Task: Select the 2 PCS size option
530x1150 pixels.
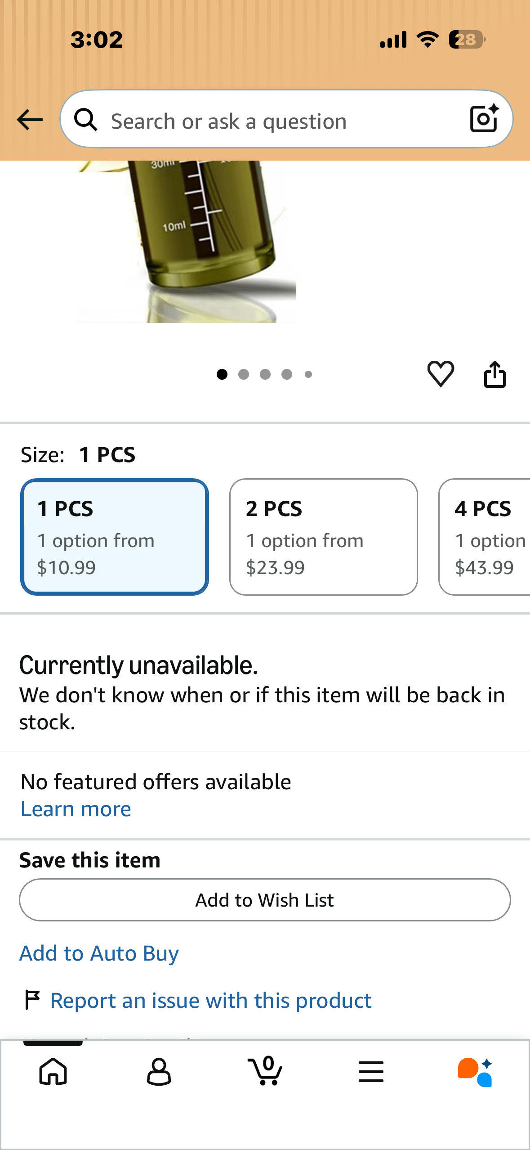Action: (324, 537)
